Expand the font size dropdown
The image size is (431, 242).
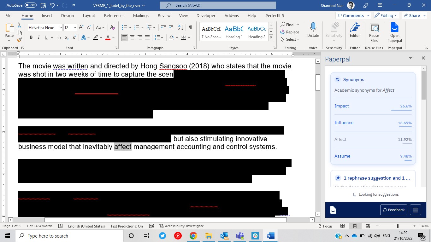pos(75,28)
